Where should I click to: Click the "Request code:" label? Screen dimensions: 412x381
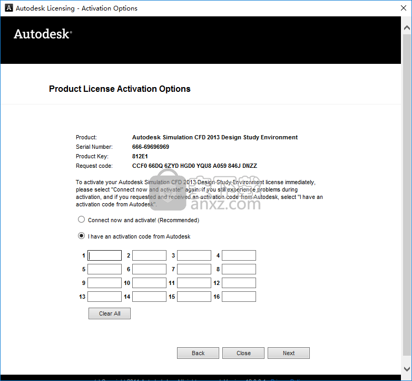coord(94,166)
